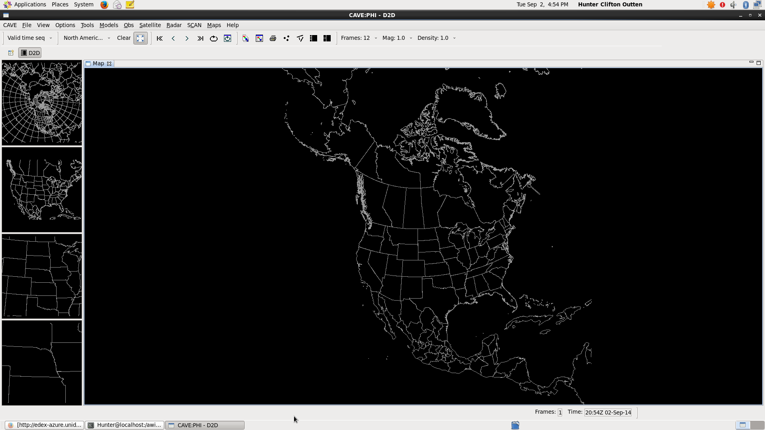
Task: Toggle side panel layout icon
Action: tap(314, 38)
